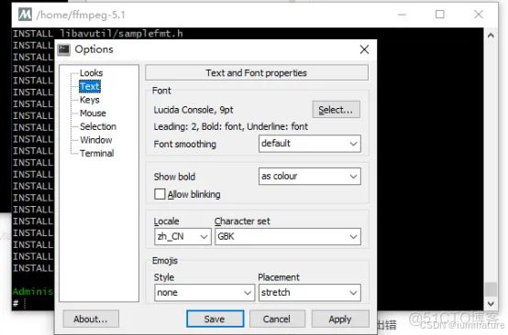This screenshot has height=335, width=508.
Task: Click the mintty terminal window icon
Action: click(x=25, y=15)
